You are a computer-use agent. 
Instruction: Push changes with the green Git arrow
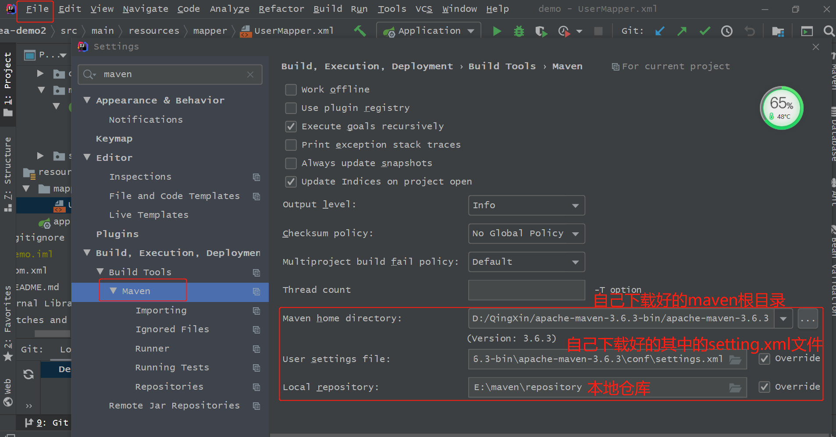[x=682, y=31]
